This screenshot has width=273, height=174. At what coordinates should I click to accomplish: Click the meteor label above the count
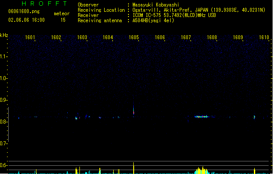pyautogui.click(x=62, y=13)
